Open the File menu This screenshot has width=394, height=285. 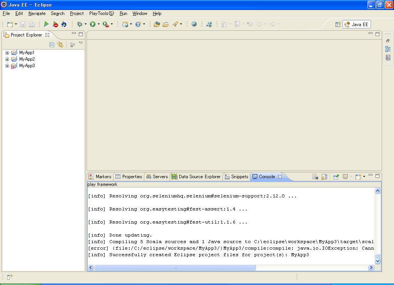(6, 13)
